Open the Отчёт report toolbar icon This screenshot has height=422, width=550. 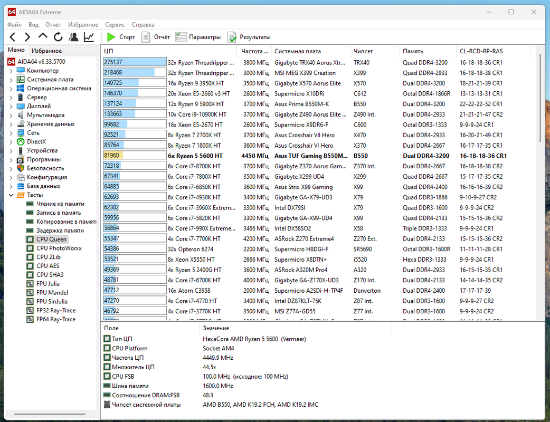click(x=155, y=37)
